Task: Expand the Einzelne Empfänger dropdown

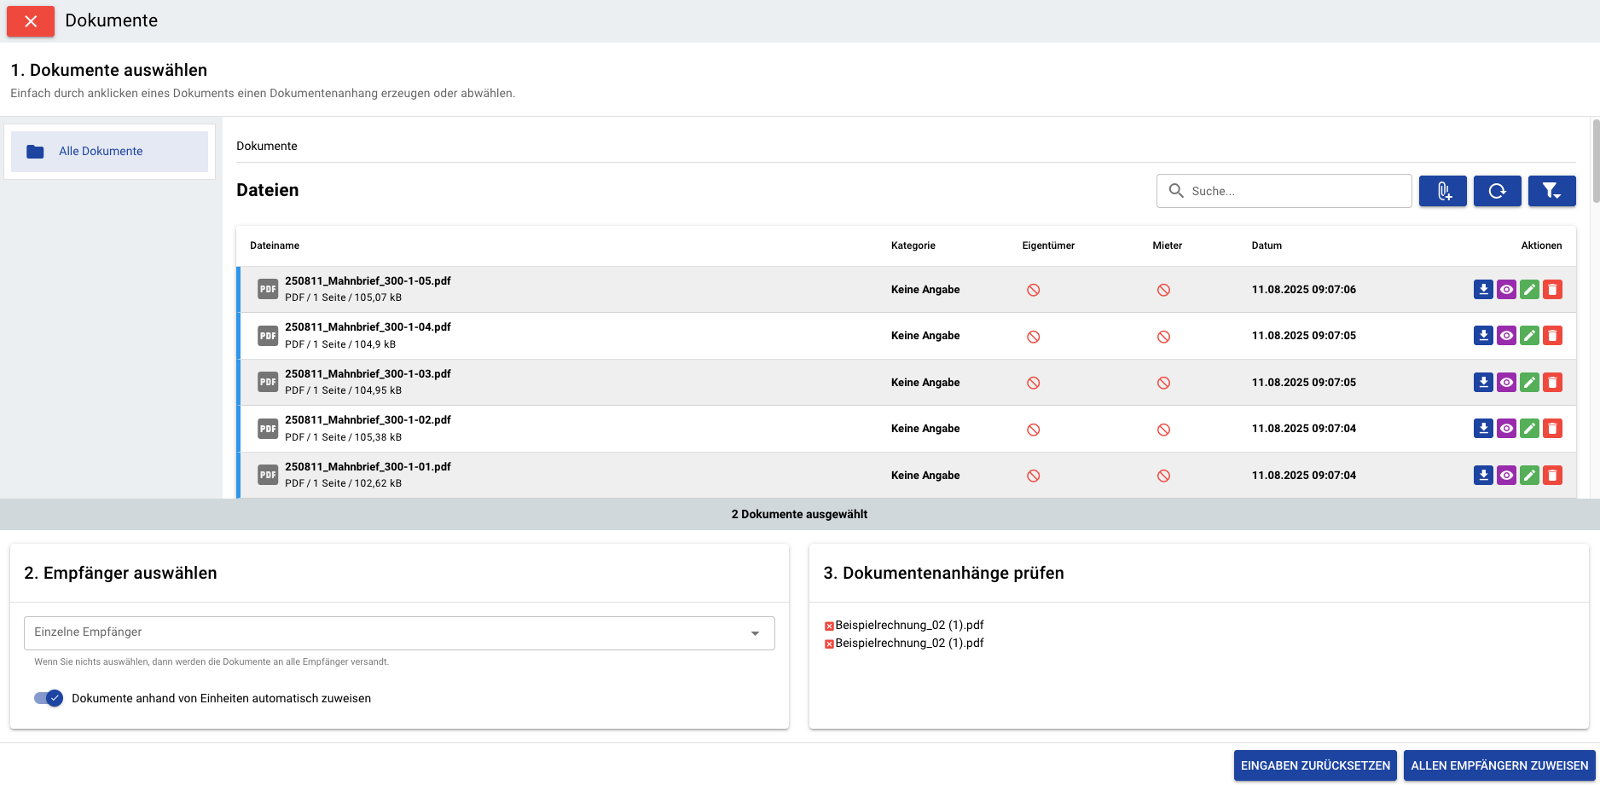Action: point(754,633)
